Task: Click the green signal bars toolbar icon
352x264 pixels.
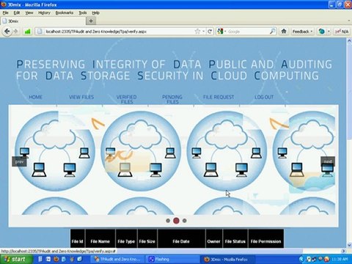Action: tap(28, 32)
